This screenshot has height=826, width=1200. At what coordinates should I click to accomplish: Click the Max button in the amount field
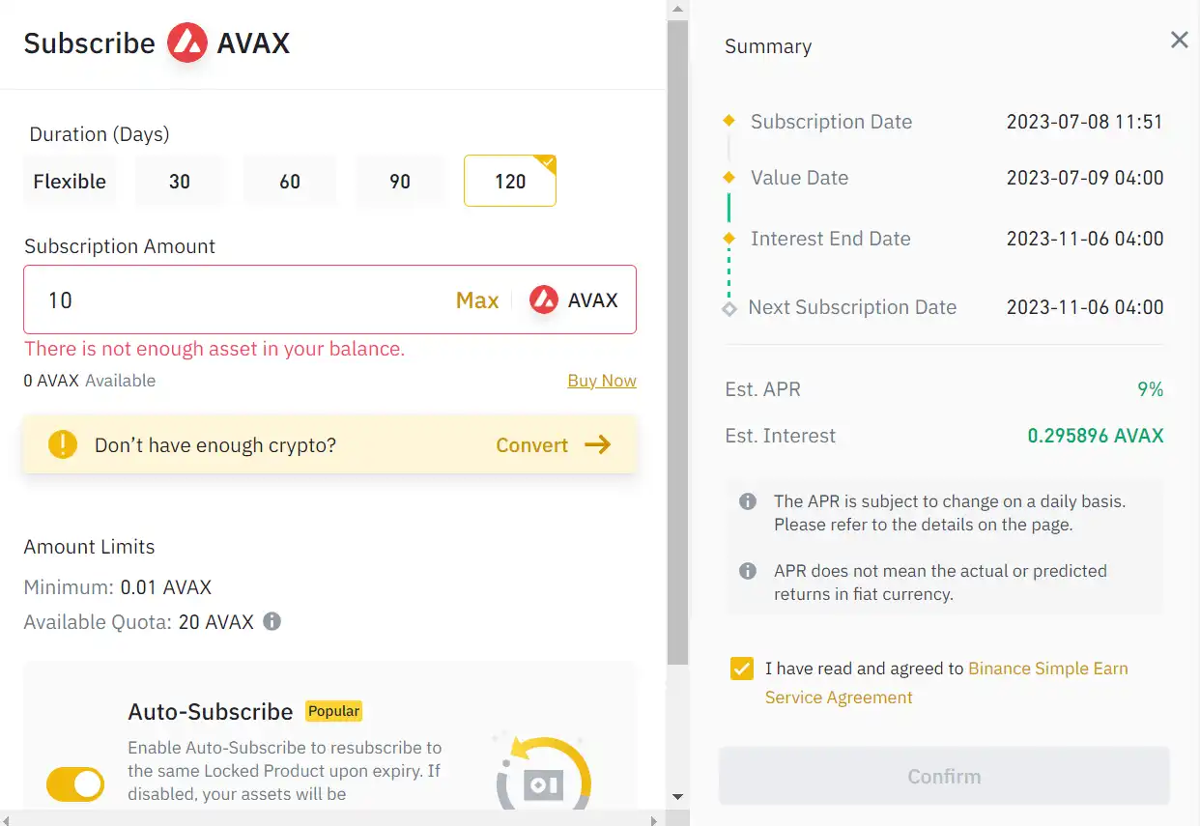[x=477, y=300]
